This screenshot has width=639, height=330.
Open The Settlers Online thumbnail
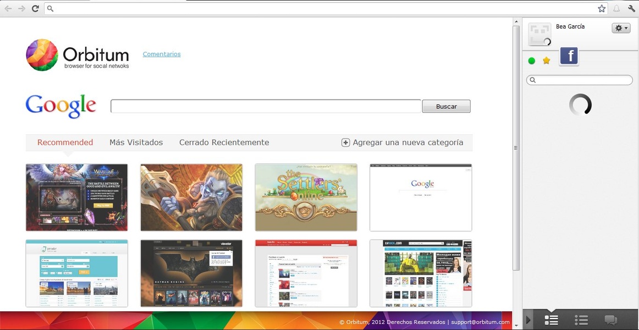coord(306,197)
